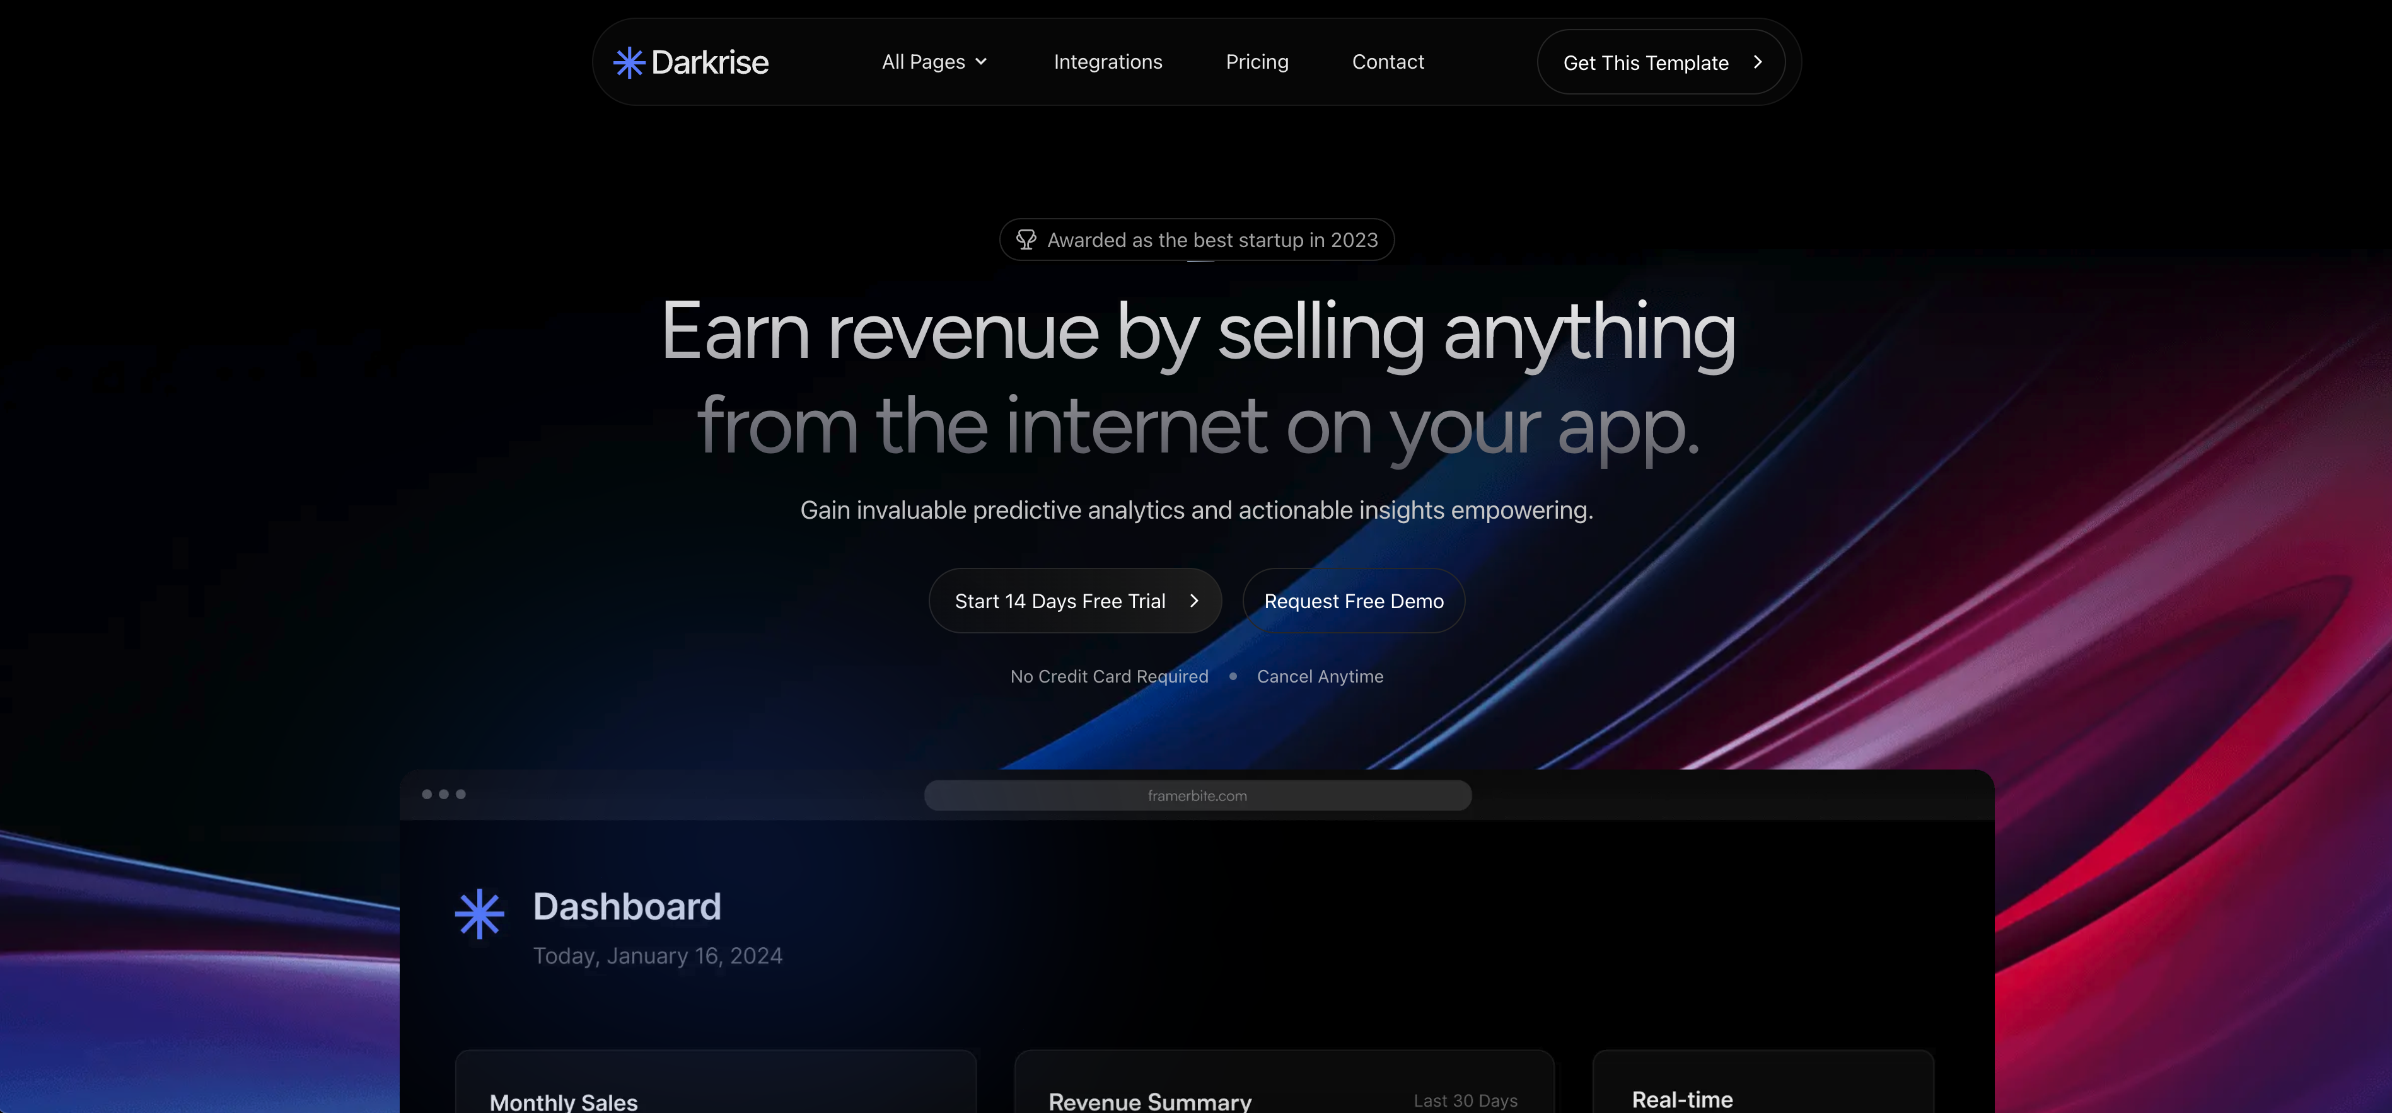Go to the Integrations page
The width and height of the screenshot is (2392, 1113).
pos(1108,62)
